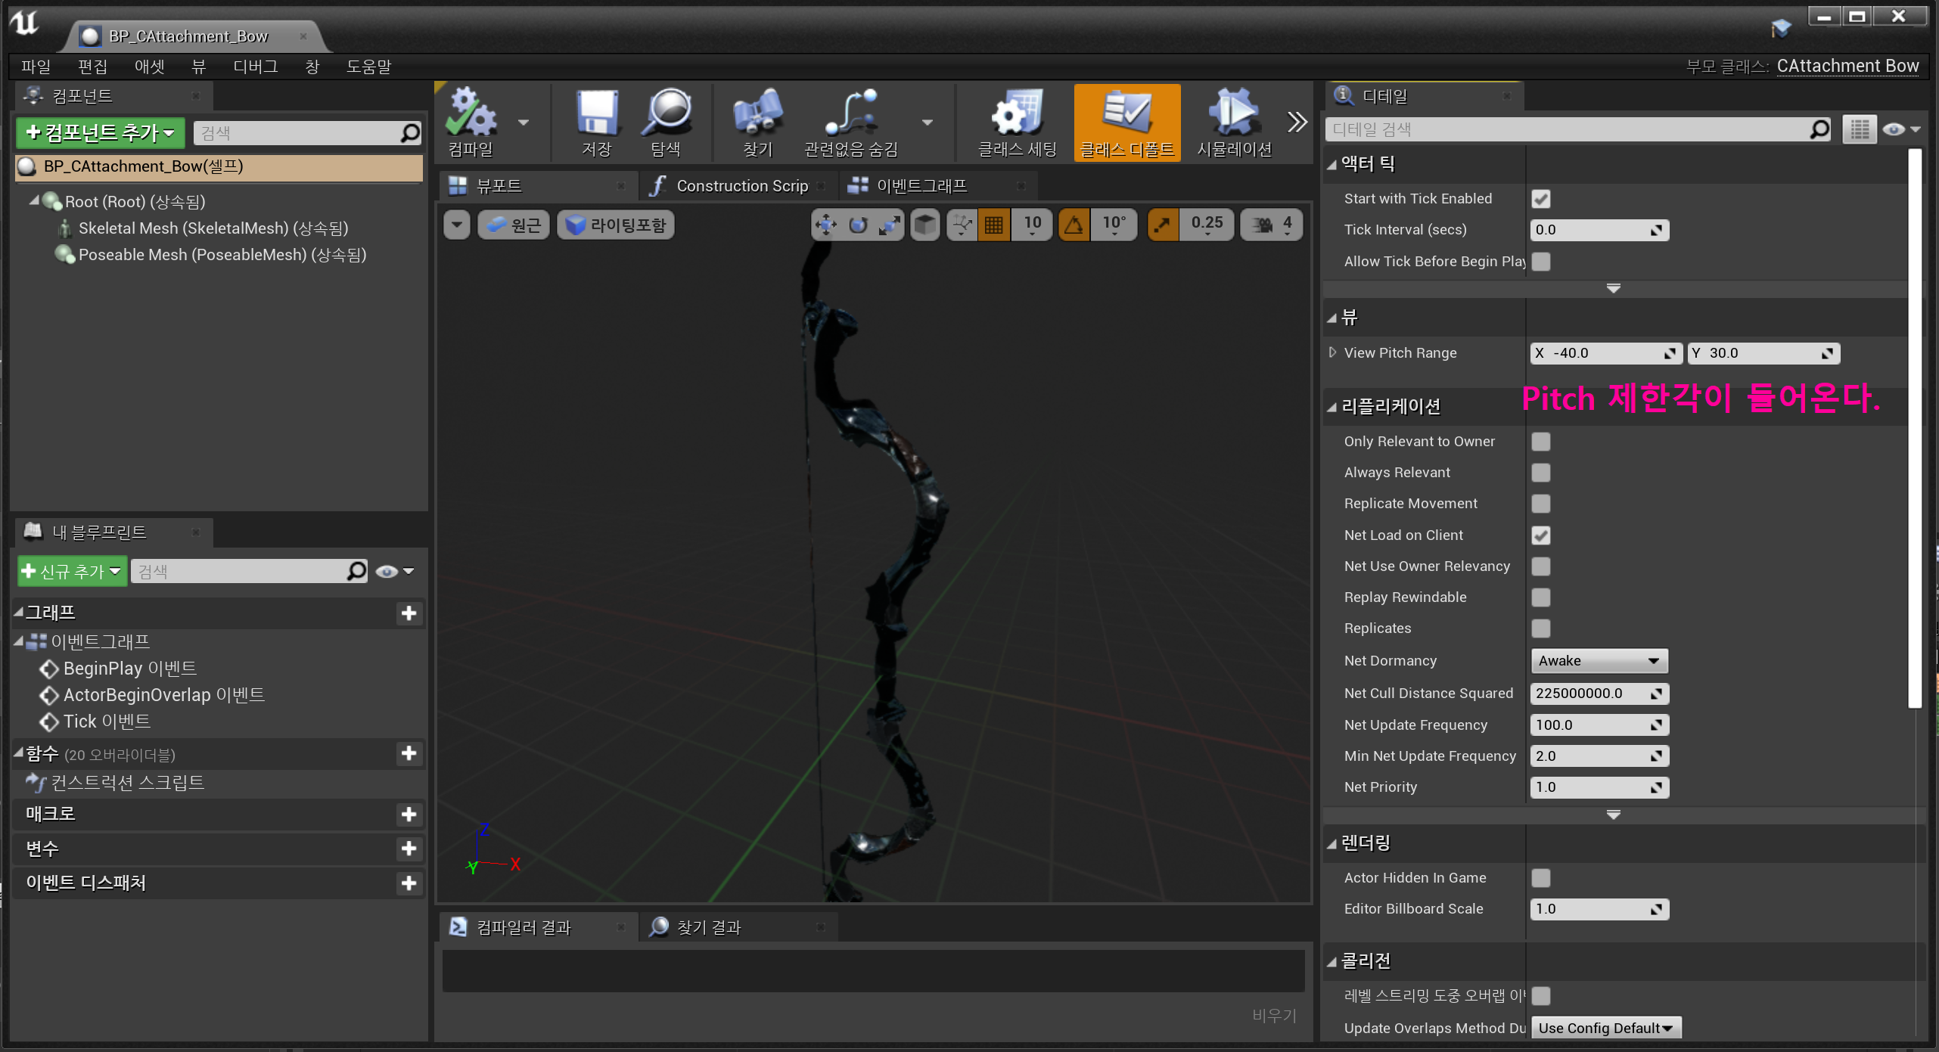The width and height of the screenshot is (1939, 1052).
Task: Open Class Settings (클래스 세팅) icon
Action: (1017, 115)
